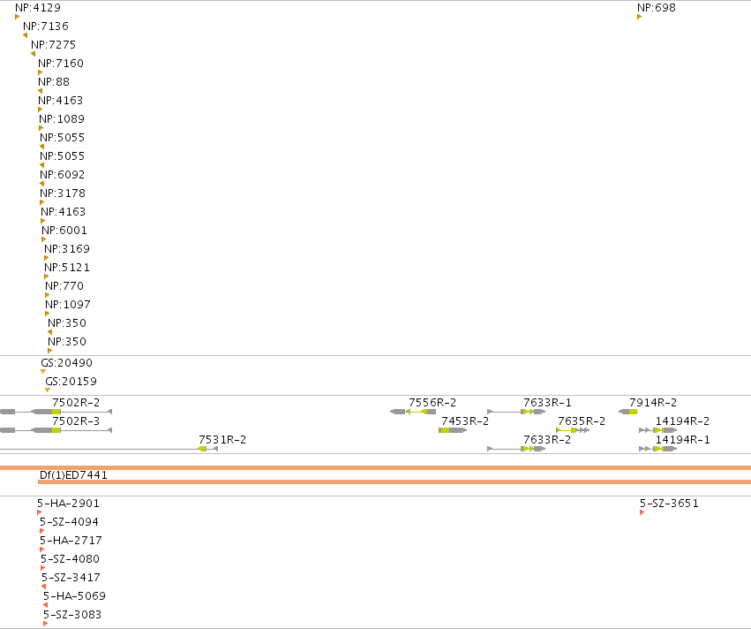Click the 5-SZ-4094 insertion label

(69, 521)
